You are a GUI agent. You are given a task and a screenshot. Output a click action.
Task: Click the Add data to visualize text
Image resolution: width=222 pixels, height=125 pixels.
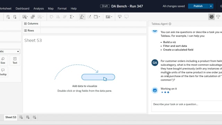coord(85,86)
